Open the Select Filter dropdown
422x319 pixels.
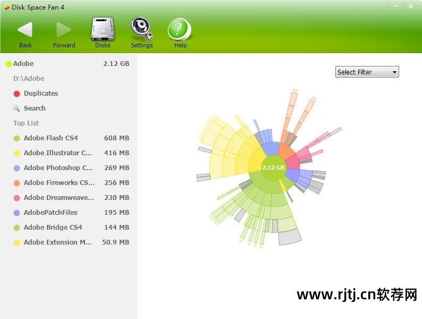(367, 72)
